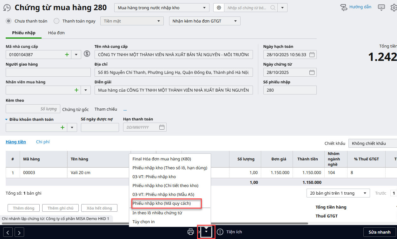397x239 pixels.
Task: Open calendar picker for Ngày chứng từ
Action: click(312, 72)
